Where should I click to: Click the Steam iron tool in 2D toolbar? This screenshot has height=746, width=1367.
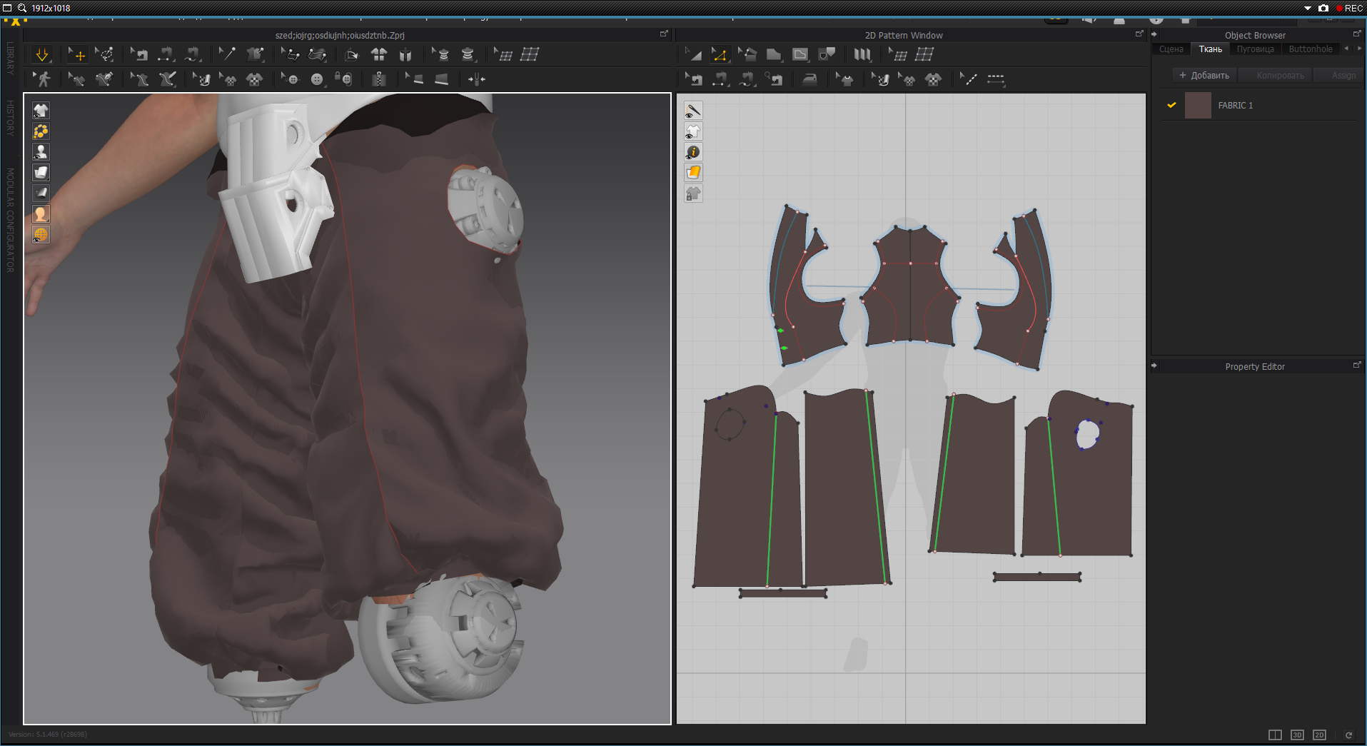(x=809, y=79)
